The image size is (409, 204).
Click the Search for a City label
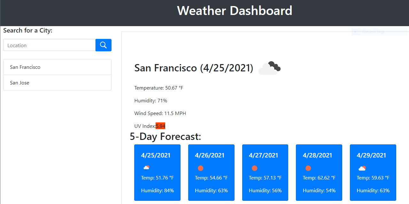27,30
